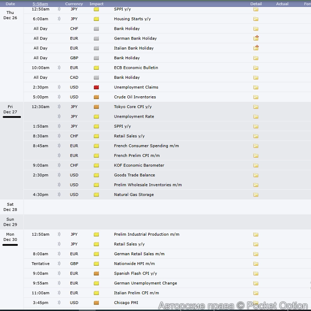Open detail folder for Unemployment Claims

tap(256, 87)
